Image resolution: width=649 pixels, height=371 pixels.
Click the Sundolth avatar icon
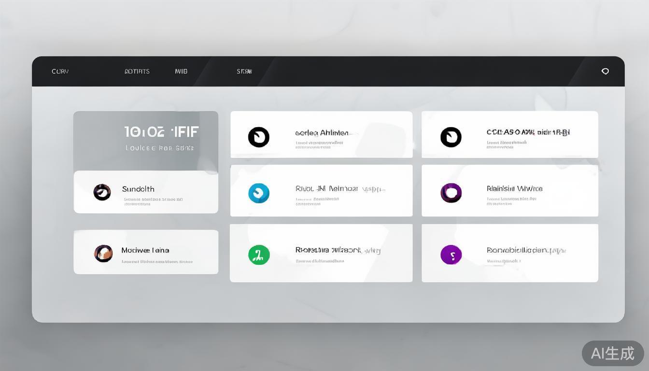102,192
